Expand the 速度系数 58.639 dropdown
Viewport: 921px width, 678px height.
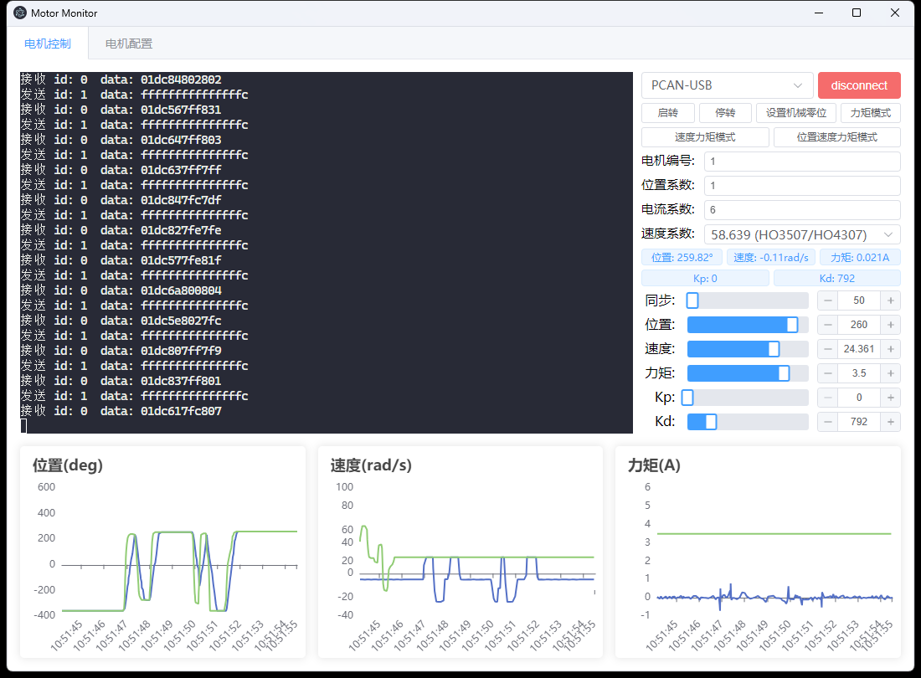(x=802, y=234)
